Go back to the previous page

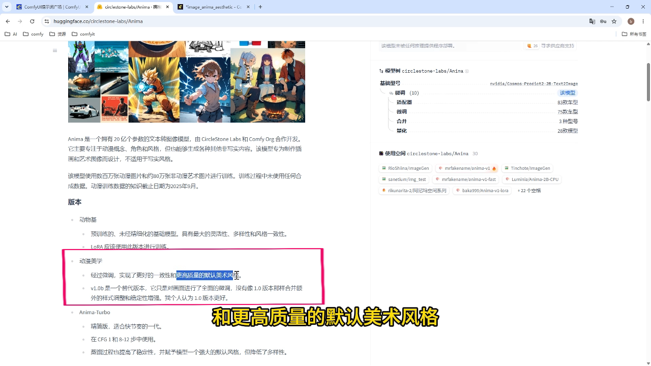(8, 21)
